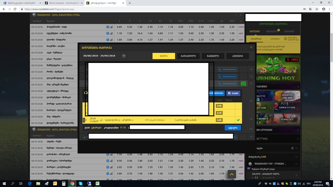
Task: Open a new Chrome tab
Action: [130, 3]
